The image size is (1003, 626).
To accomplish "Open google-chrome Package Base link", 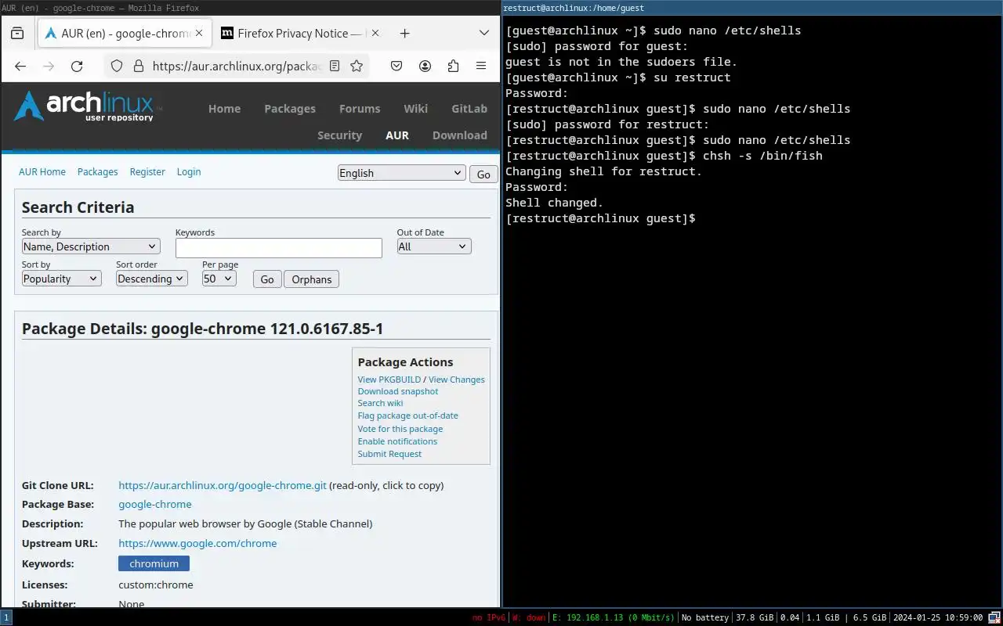I will point(155,505).
